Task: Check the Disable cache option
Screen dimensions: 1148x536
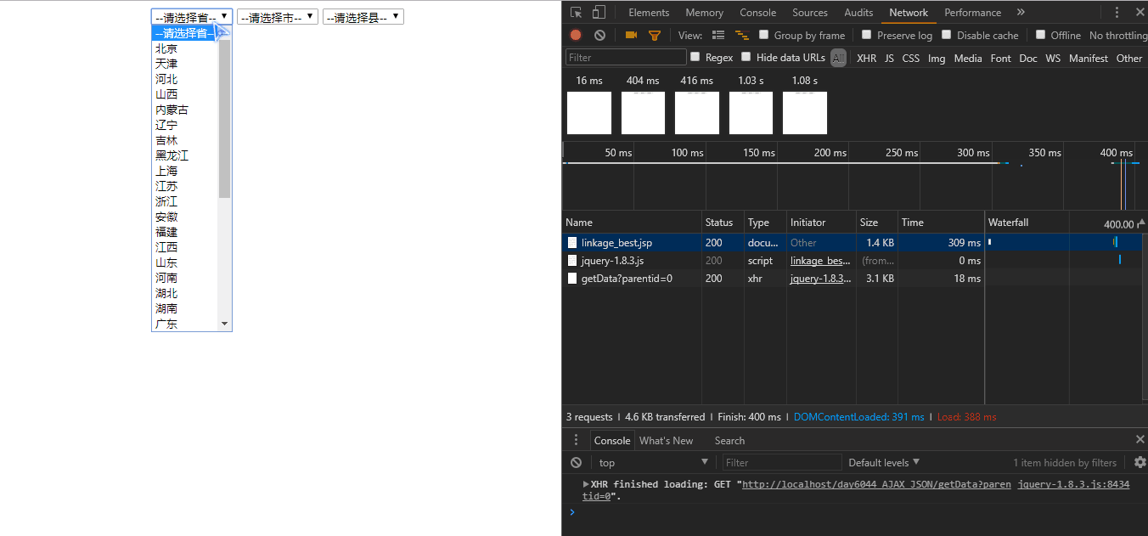Action: coord(947,35)
